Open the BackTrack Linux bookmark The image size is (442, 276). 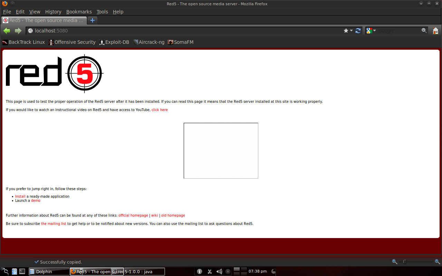pos(23,42)
